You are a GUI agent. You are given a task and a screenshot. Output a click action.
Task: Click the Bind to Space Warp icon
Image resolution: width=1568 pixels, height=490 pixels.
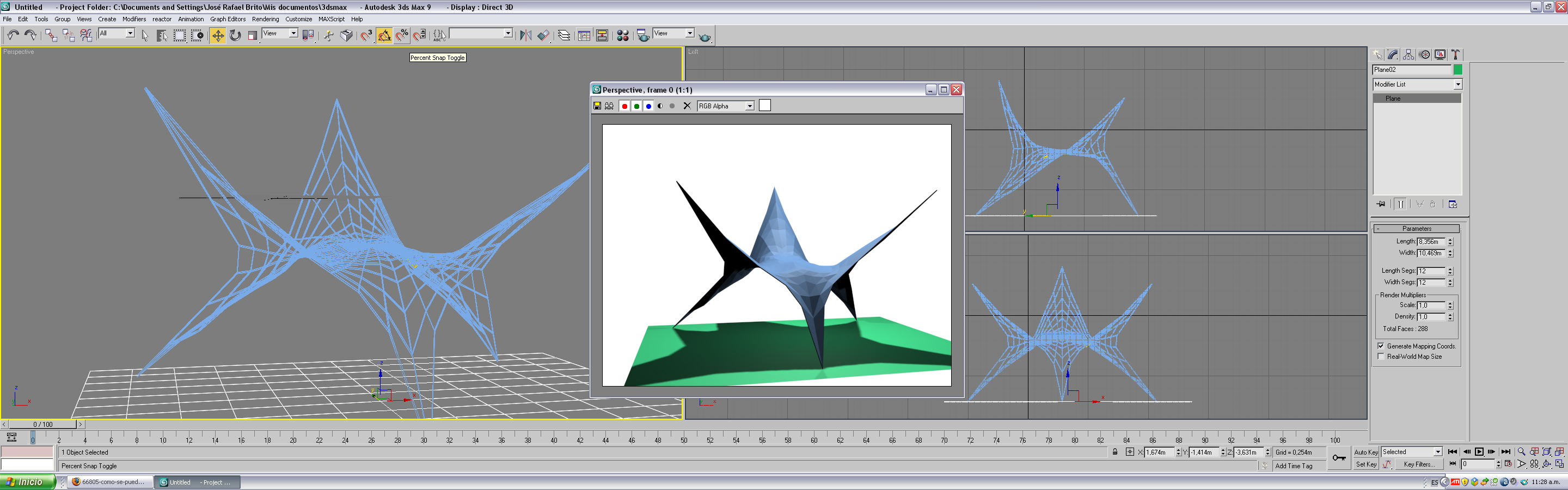click(x=86, y=35)
